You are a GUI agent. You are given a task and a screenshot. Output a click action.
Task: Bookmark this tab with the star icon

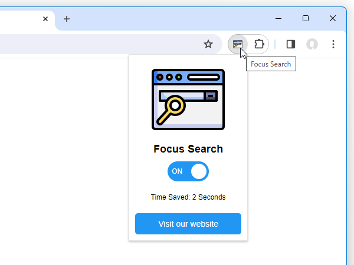pos(208,44)
